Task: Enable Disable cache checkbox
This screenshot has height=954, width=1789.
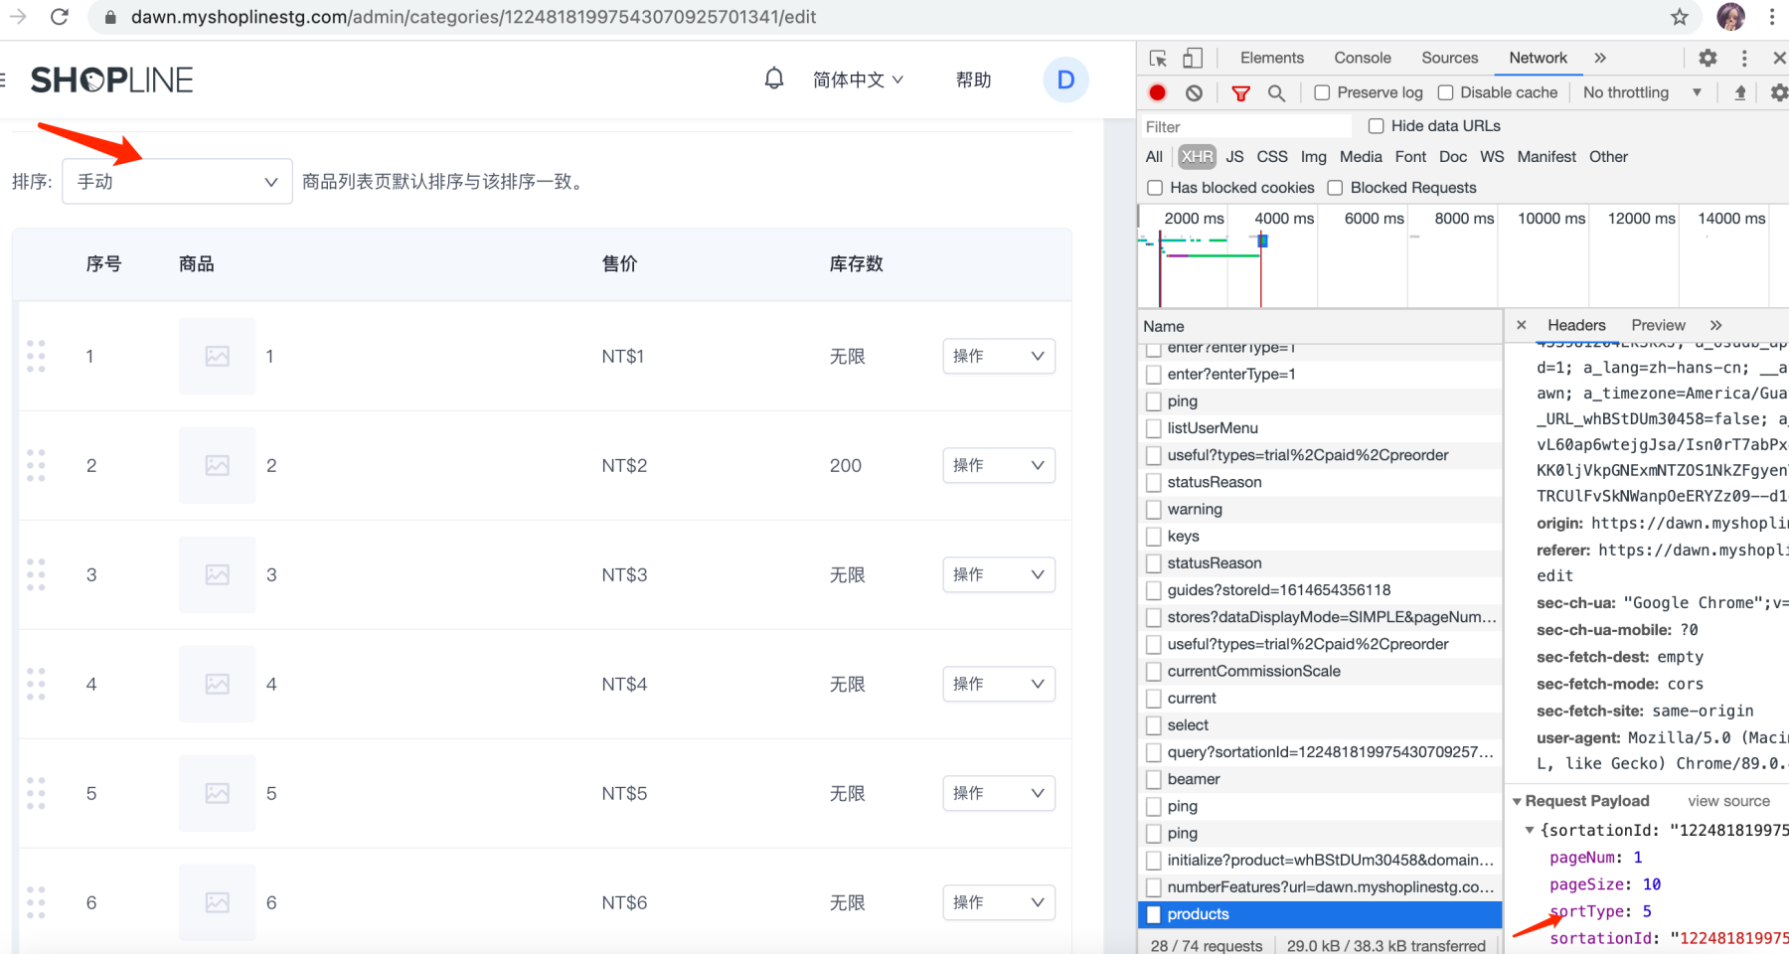Action: 1445,92
